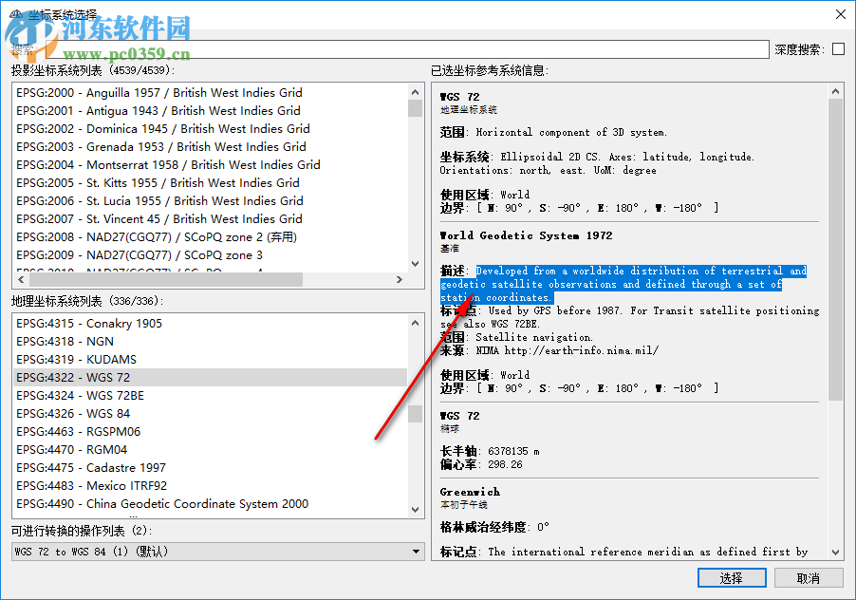Select EPSG:4322 - WGS 72 entry
856x600 pixels.
[x=210, y=377]
